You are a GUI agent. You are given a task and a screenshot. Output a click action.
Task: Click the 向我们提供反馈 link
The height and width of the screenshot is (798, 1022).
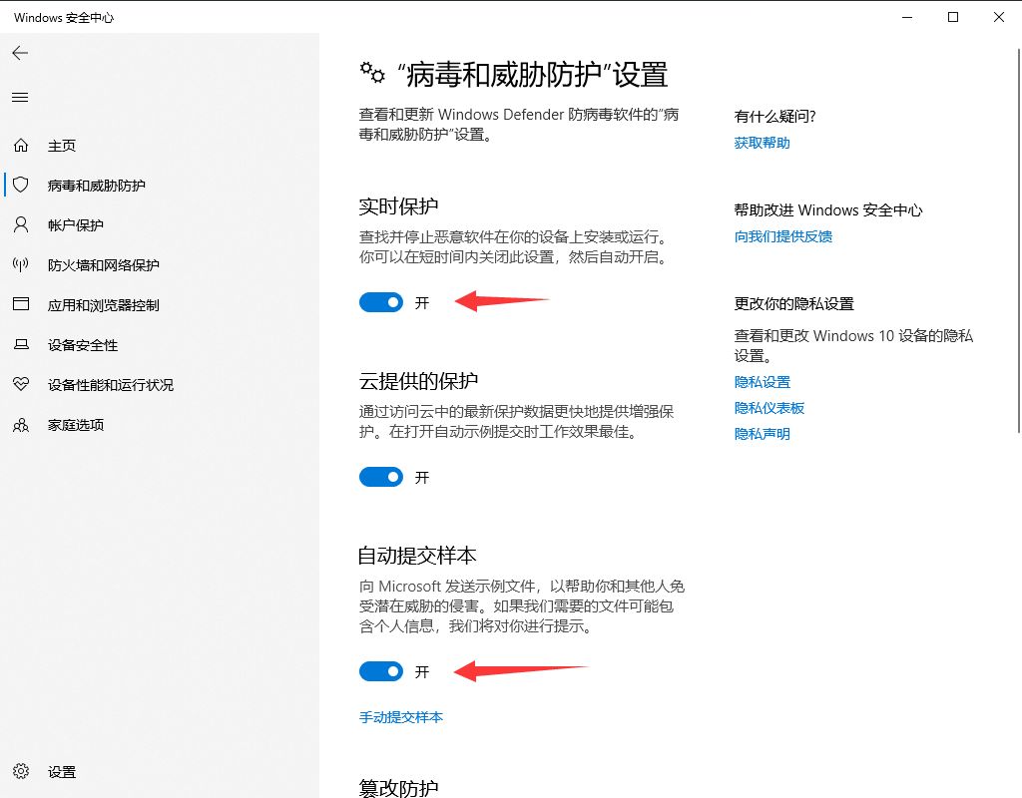pos(782,236)
